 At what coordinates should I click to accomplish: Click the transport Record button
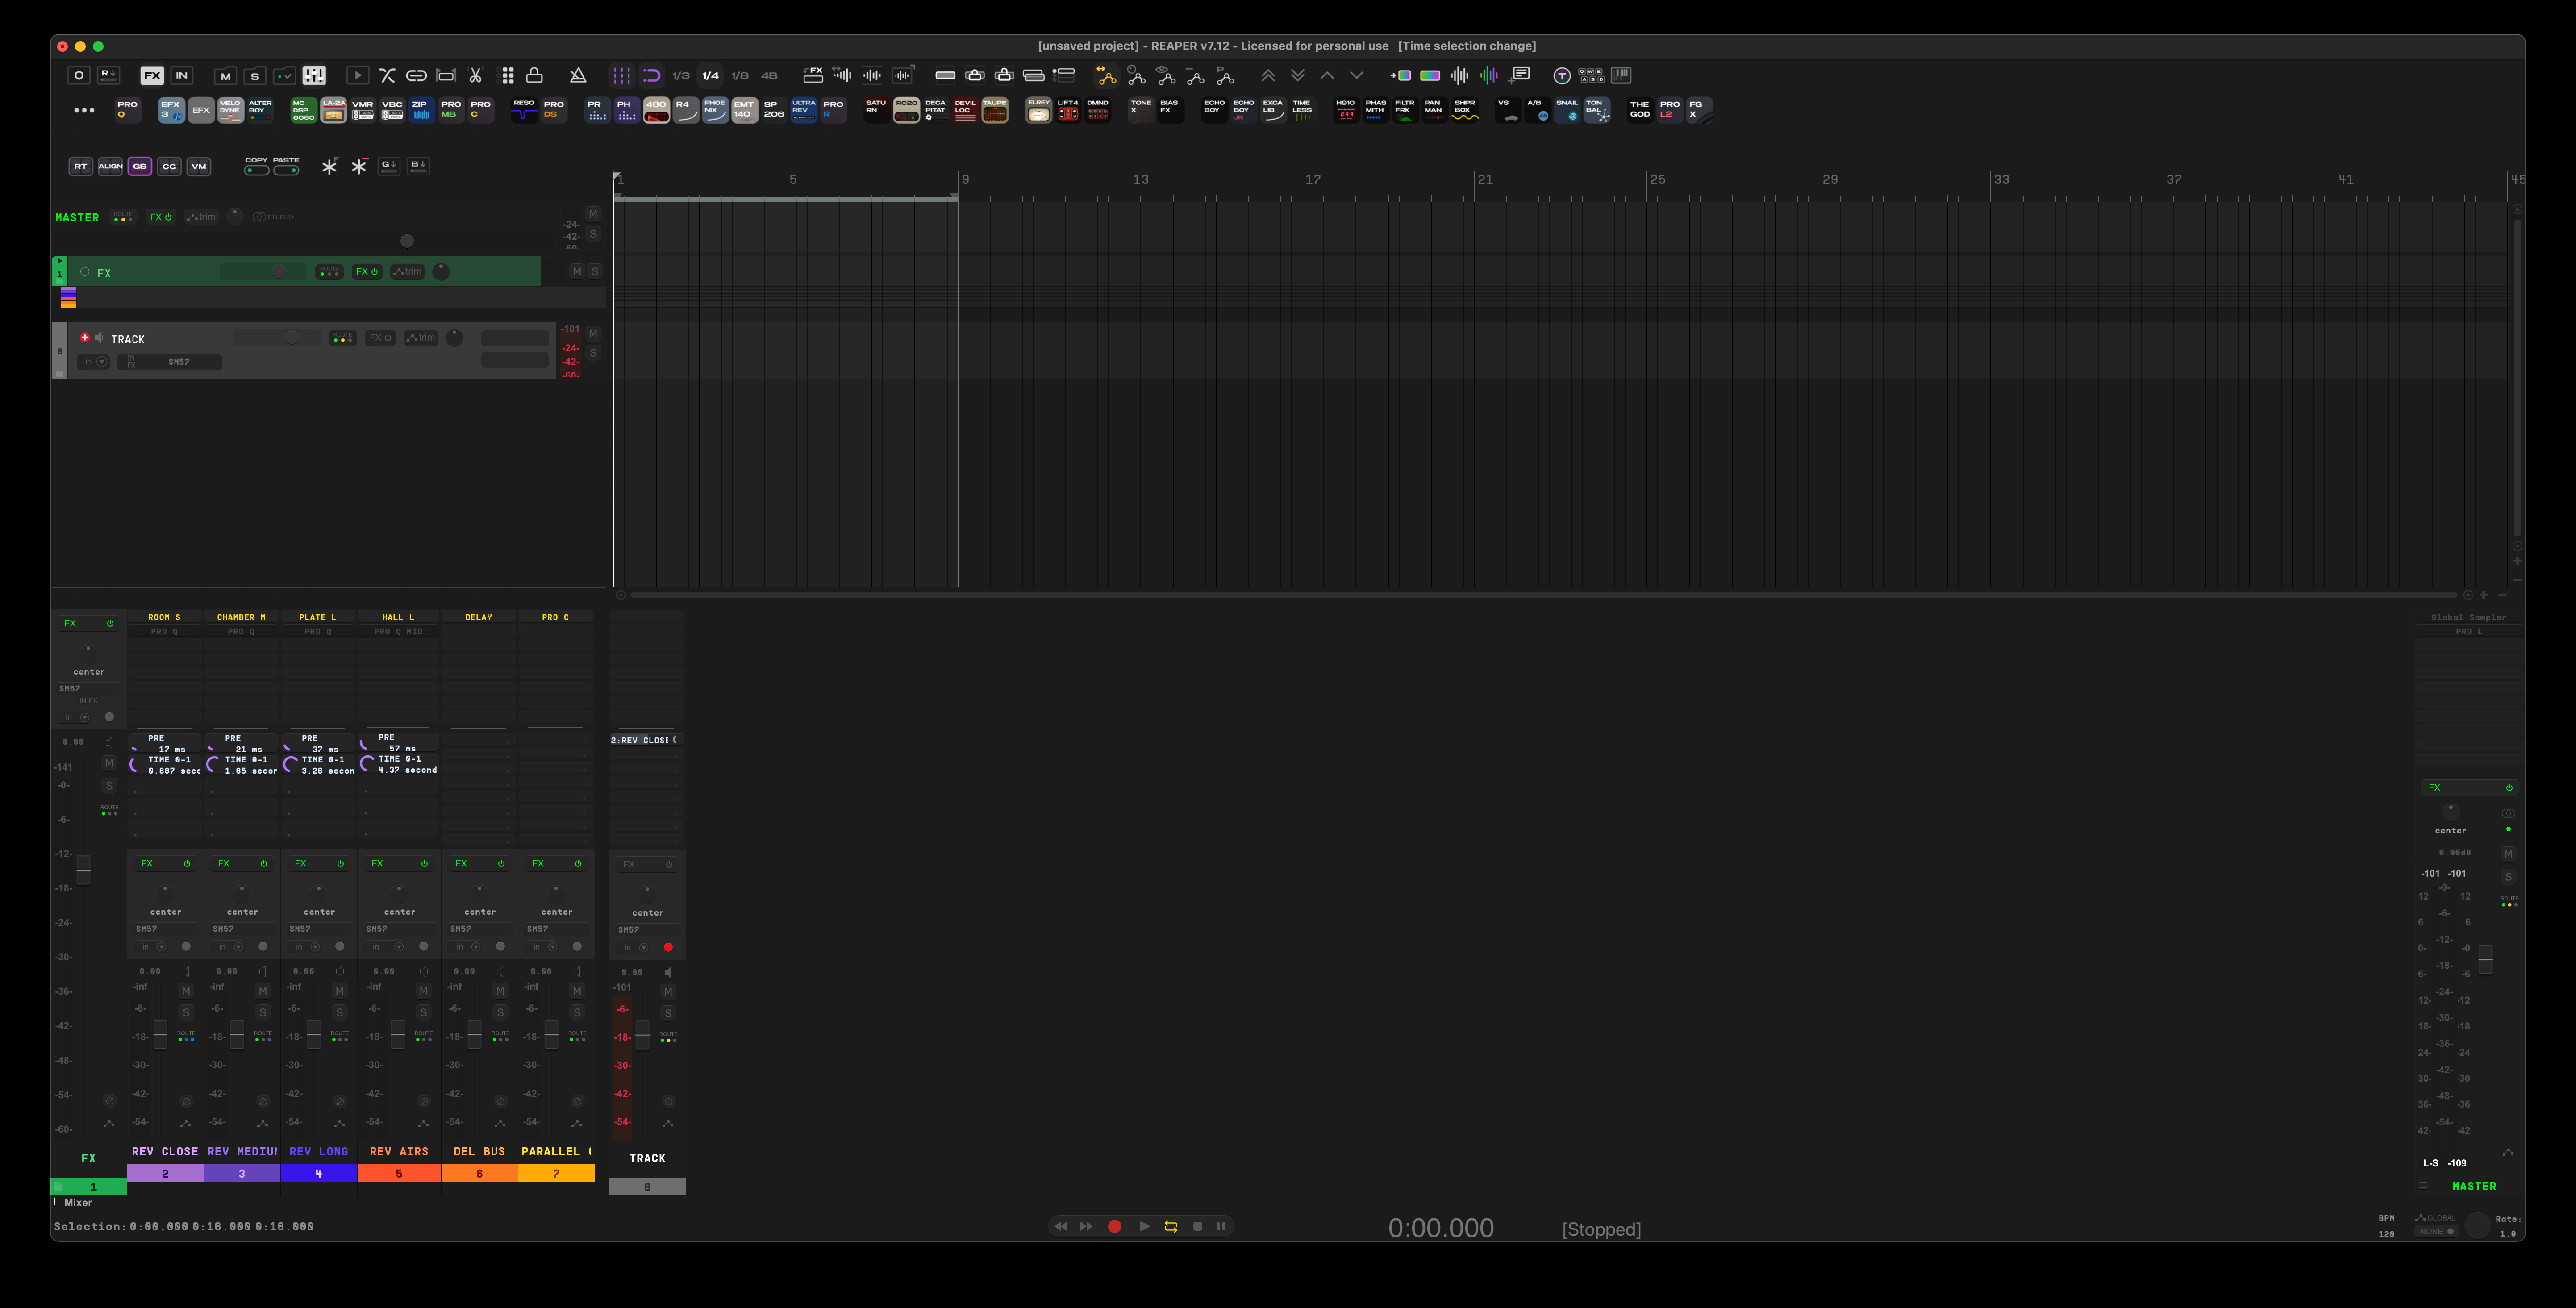click(1114, 1226)
